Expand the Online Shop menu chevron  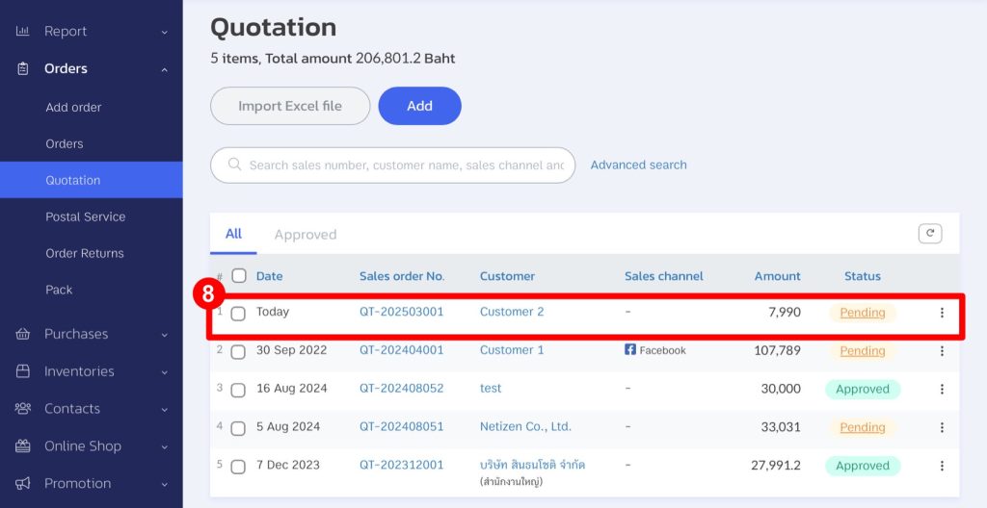tap(164, 447)
